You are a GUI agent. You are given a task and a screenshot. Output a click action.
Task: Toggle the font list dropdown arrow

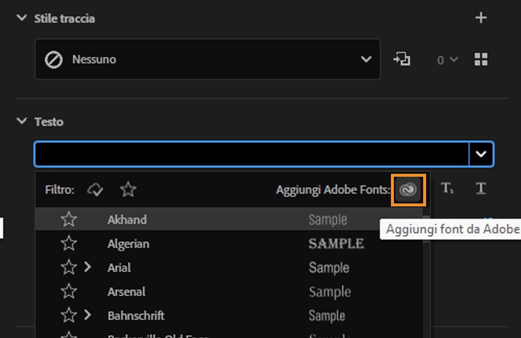click(481, 154)
